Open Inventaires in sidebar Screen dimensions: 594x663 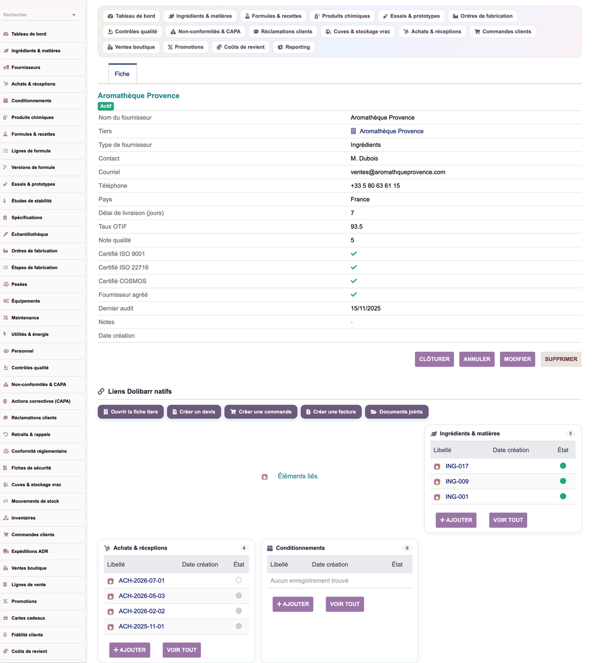pyautogui.click(x=23, y=518)
